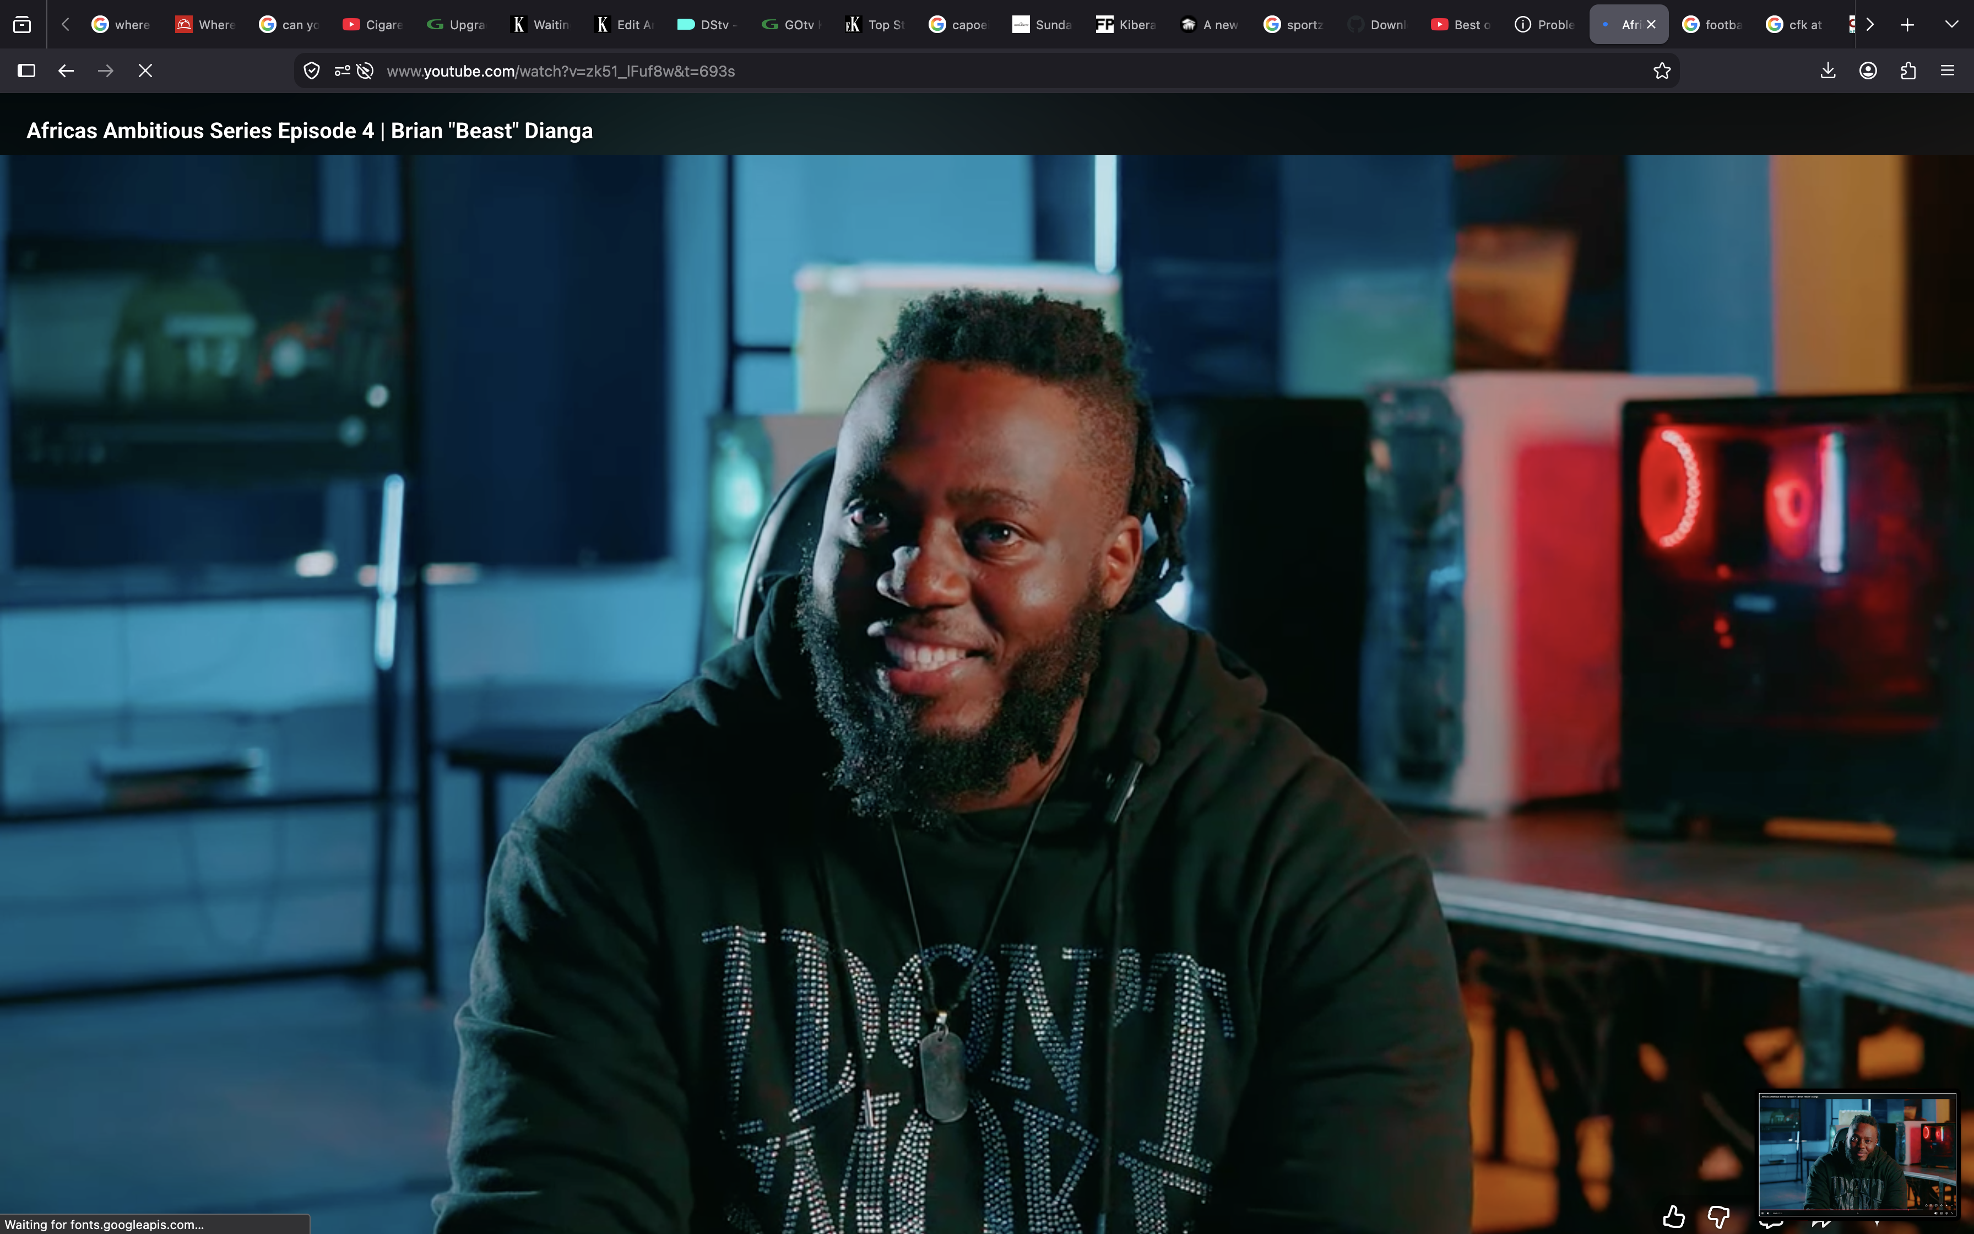This screenshot has width=1974, height=1234.
Task: Switch to the 'capoe' Google tab
Action: click(x=958, y=24)
